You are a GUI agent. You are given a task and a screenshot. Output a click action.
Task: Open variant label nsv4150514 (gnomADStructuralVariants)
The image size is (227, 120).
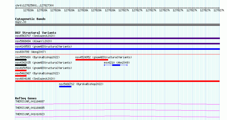(44, 68)
